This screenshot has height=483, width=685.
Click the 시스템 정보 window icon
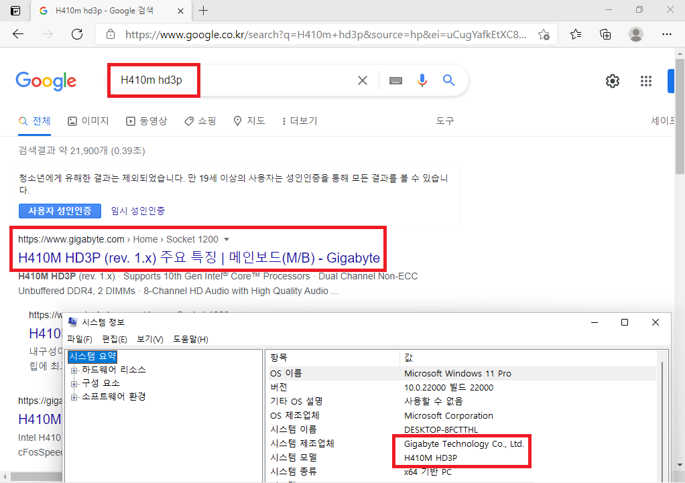click(x=73, y=322)
